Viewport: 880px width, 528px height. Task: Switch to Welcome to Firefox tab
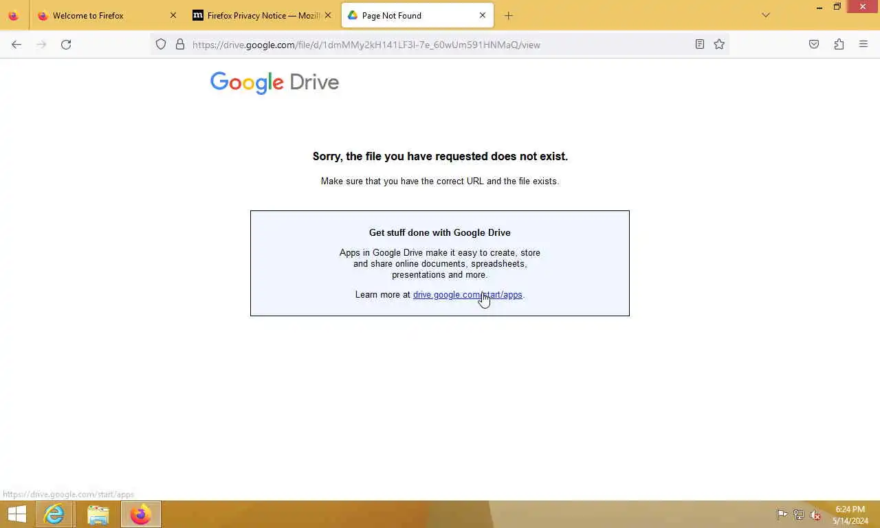click(108, 16)
